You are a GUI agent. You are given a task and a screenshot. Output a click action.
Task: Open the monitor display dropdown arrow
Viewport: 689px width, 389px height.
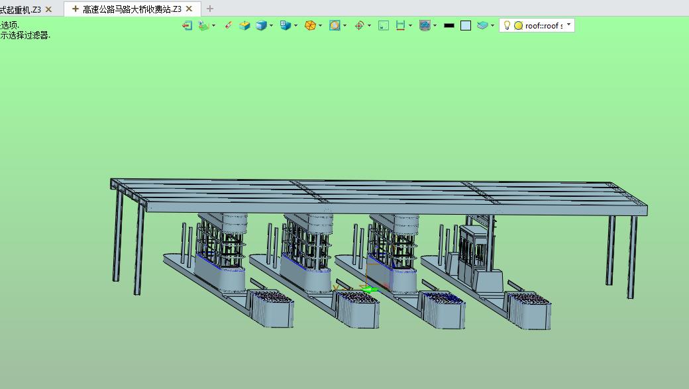click(x=435, y=25)
